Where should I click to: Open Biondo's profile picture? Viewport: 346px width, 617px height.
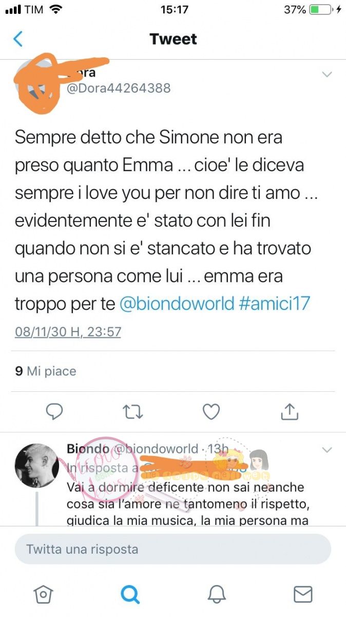(35, 466)
